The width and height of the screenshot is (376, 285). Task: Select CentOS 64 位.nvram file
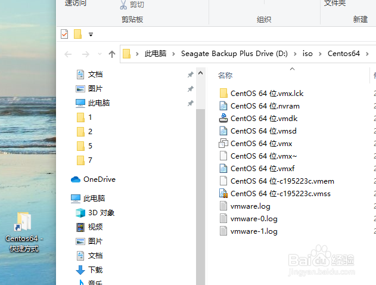(260, 106)
